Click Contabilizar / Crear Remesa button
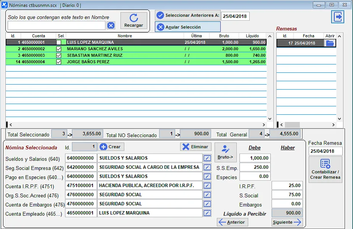 325,170
